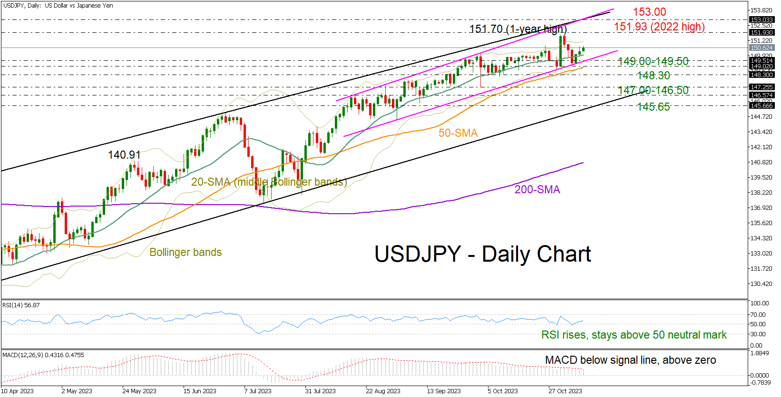
Task: Click the RSI rises commentary text
Action: click(634, 335)
